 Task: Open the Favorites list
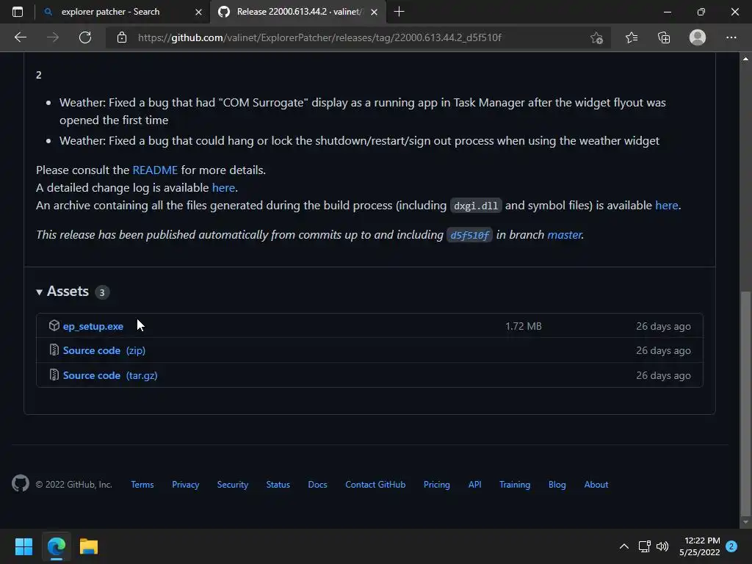pos(632,37)
